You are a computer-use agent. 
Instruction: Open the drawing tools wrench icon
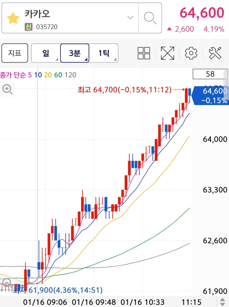[x=215, y=53]
